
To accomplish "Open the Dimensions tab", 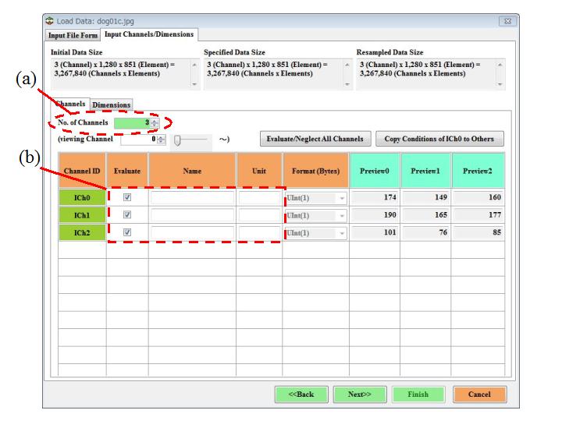I will tap(112, 105).
